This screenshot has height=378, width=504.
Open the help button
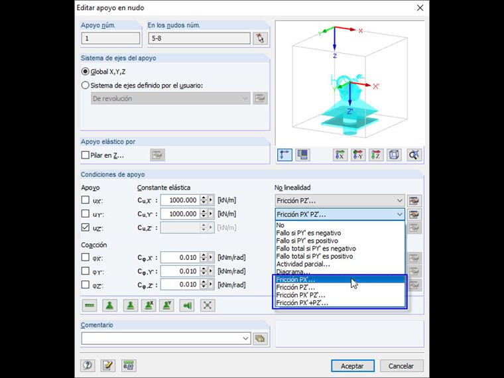[x=88, y=365]
